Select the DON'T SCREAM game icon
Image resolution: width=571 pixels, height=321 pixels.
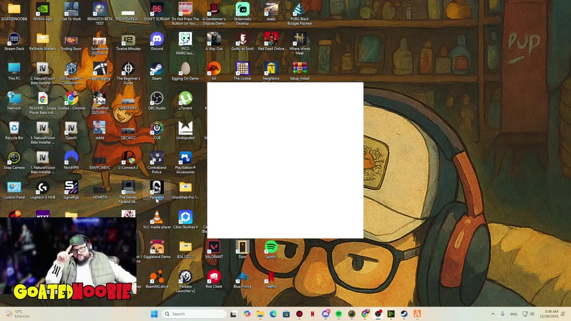point(157,12)
